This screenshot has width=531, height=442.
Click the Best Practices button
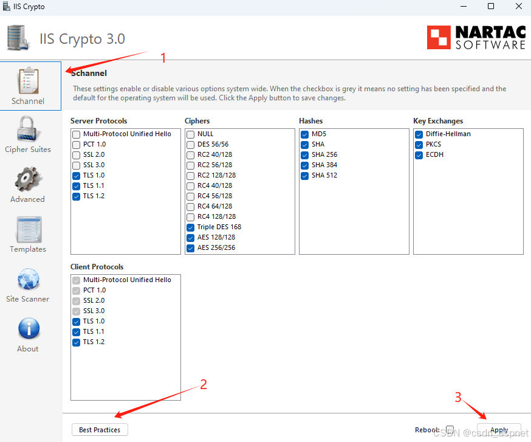100,430
